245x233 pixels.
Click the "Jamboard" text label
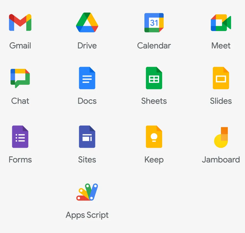pos(221,160)
